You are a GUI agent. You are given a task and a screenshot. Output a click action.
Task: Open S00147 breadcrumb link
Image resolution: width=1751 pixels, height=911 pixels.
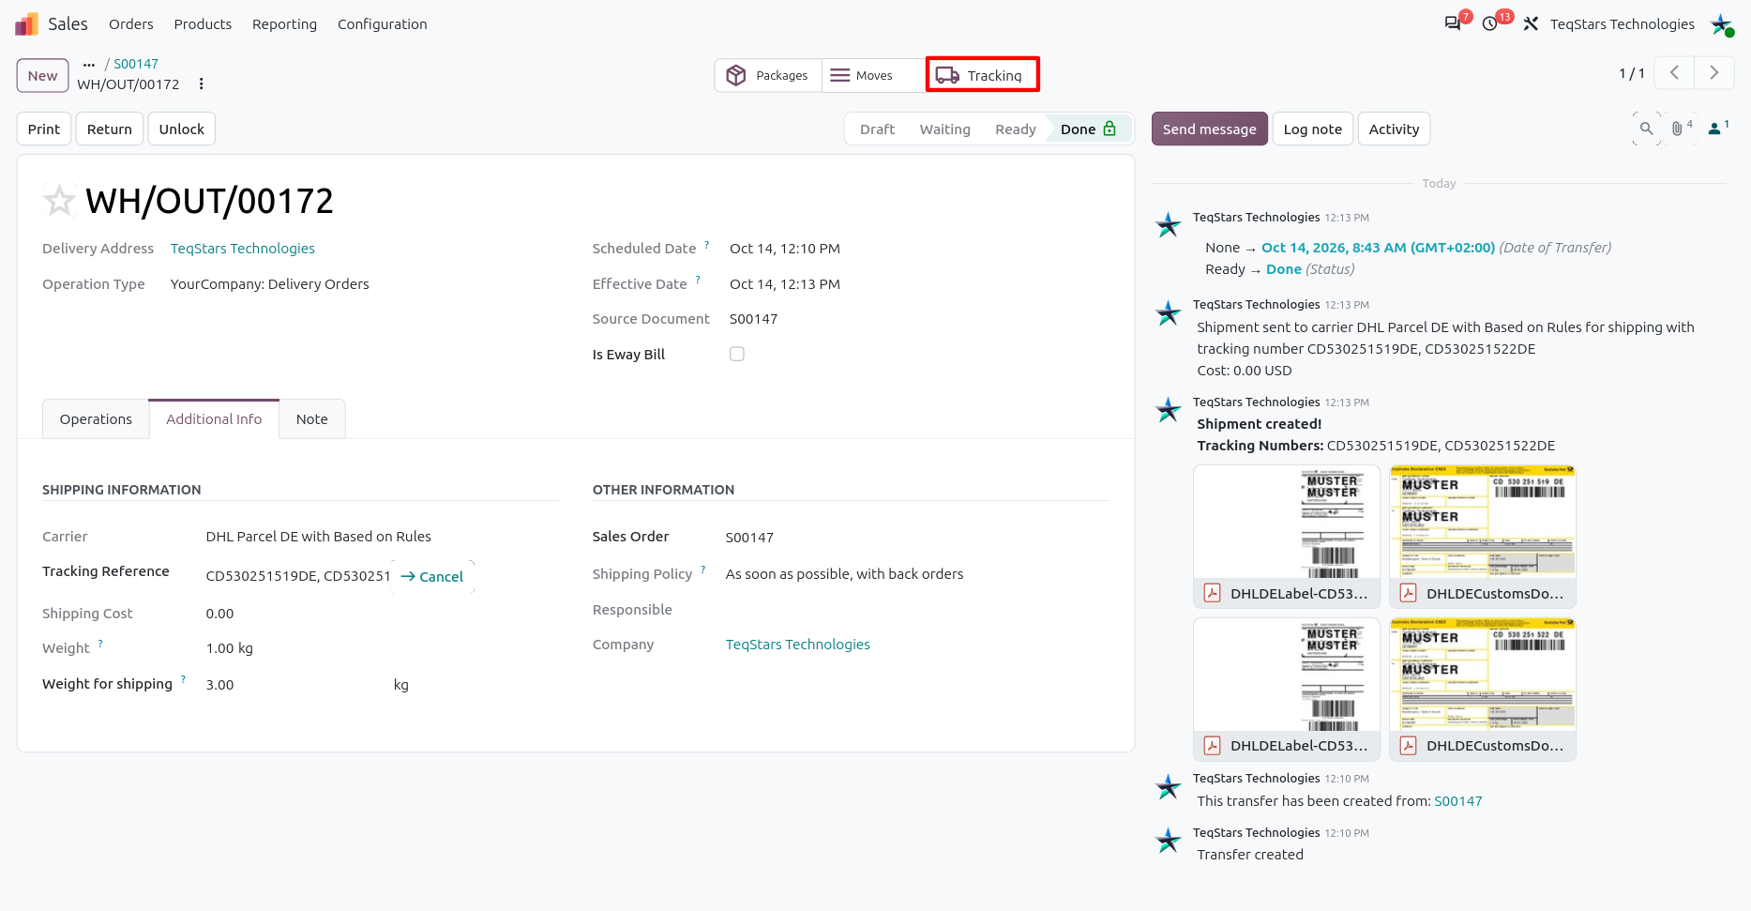coord(136,64)
